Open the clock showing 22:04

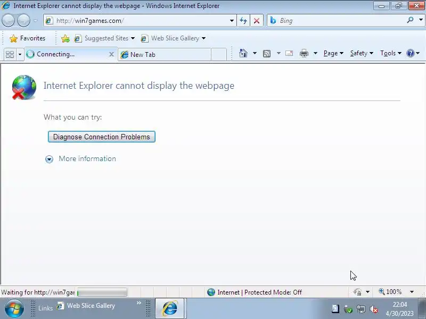click(400, 309)
